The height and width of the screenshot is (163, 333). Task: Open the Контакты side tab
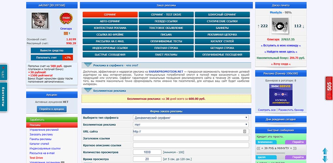[3, 96]
